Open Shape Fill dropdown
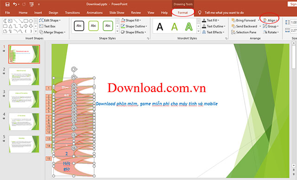Image resolution: width=297 pixels, height=180 pixels. point(131,20)
